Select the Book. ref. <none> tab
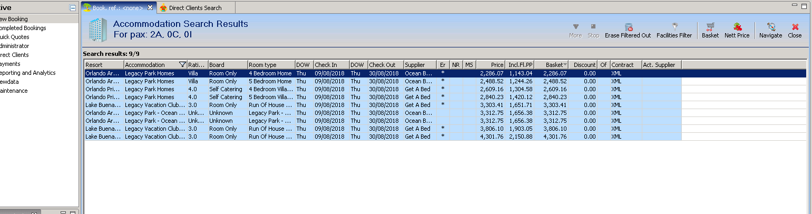The width and height of the screenshot is (812, 214). tap(119, 8)
